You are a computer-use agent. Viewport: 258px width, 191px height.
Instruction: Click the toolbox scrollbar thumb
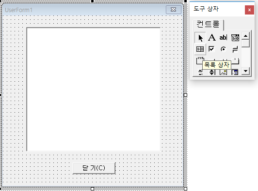point(246,44)
